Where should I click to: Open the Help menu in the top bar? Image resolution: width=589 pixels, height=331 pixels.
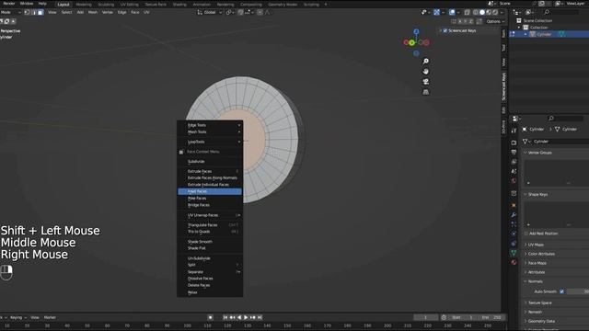click(x=42, y=4)
